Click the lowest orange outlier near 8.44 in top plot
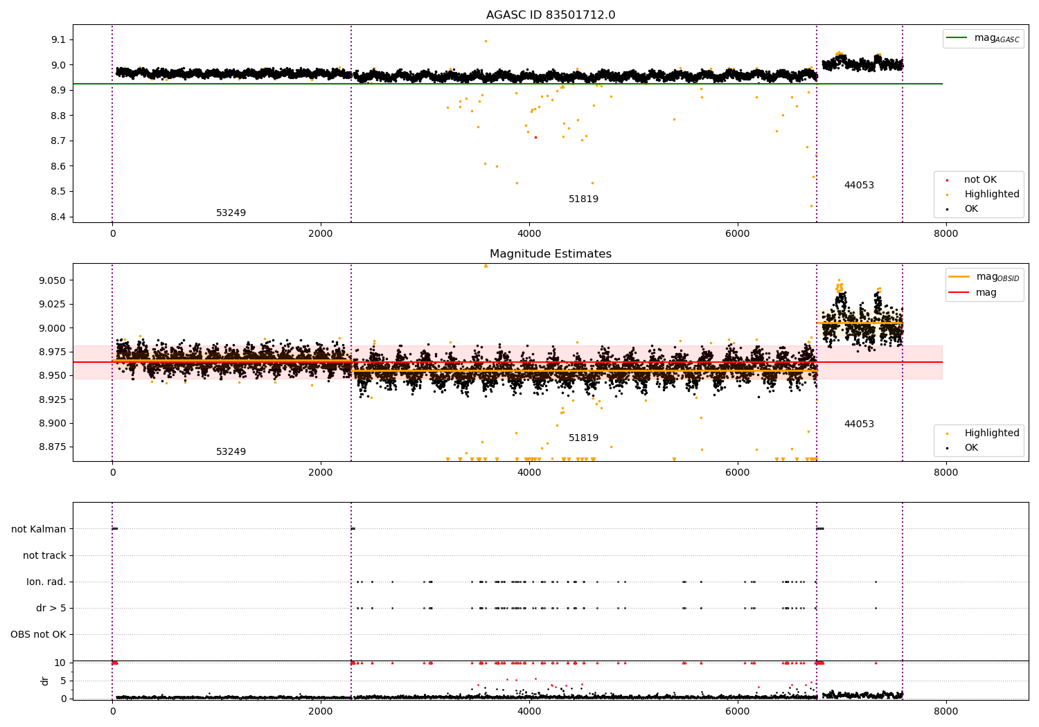Image resolution: width=1039 pixels, height=727 pixels. (811, 206)
